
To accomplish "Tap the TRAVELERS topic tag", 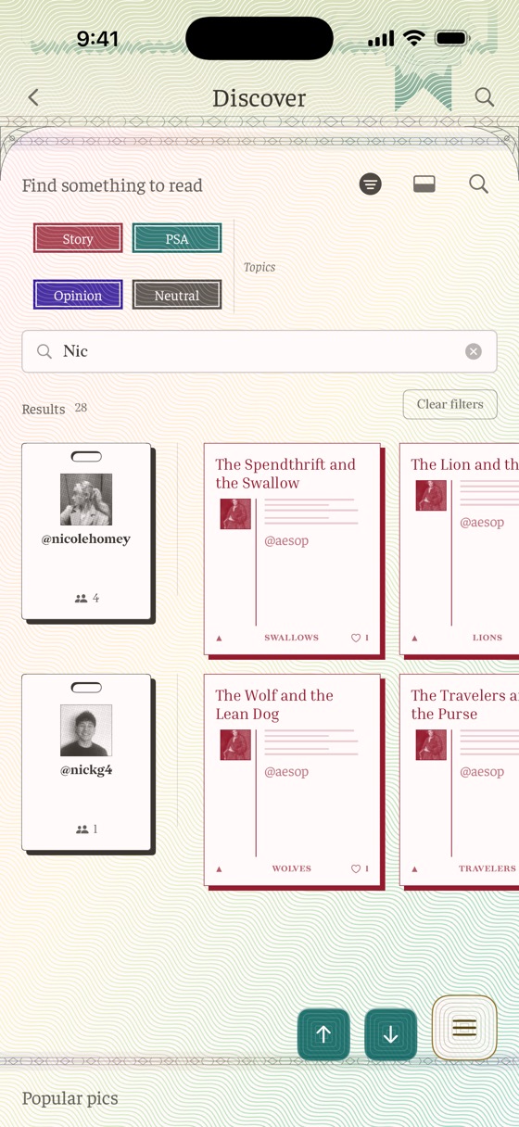I will tap(487, 868).
